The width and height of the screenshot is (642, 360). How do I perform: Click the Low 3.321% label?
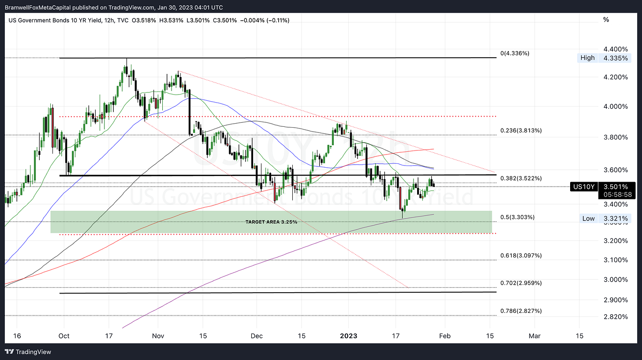606,218
